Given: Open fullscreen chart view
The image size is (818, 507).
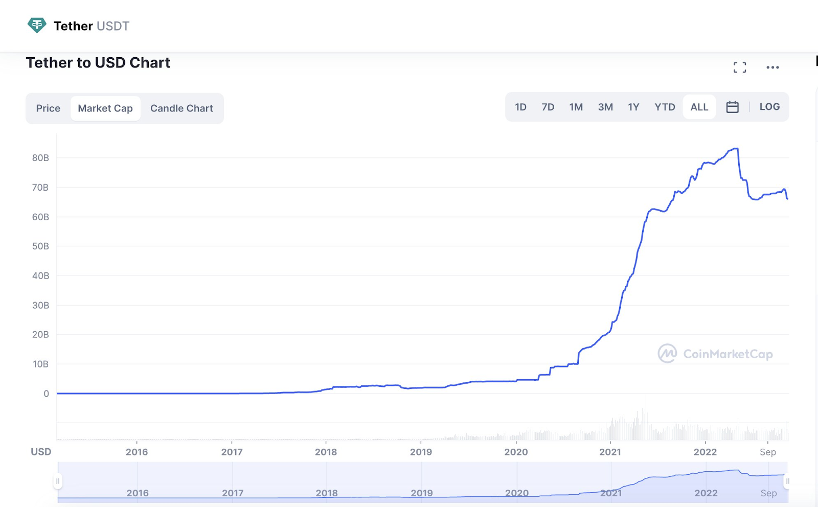Looking at the screenshot, I should point(740,67).
